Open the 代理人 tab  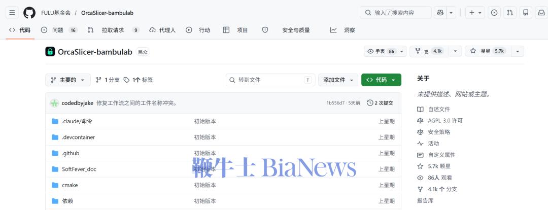pos(162,30)
